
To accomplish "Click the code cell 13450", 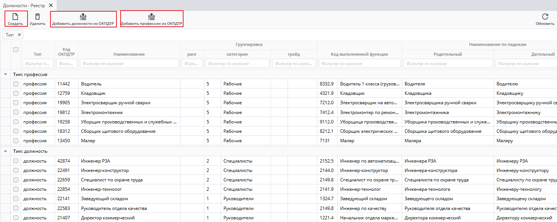I will click(x=67, y=140).
